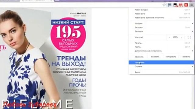
Task: Open new incognito window menu entry
Action: tap(161, 18)
